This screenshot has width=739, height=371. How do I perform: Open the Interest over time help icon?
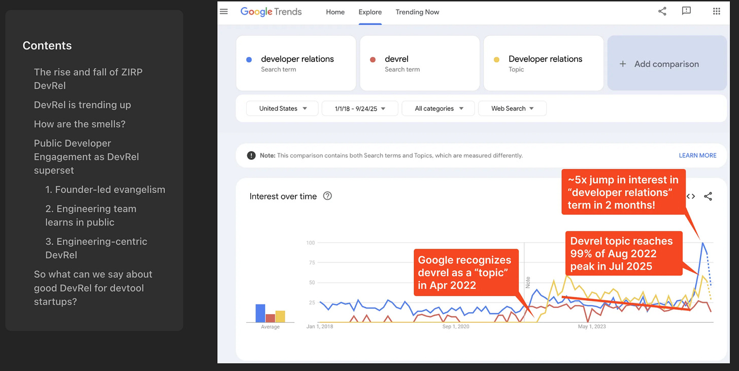pos(327,196)
